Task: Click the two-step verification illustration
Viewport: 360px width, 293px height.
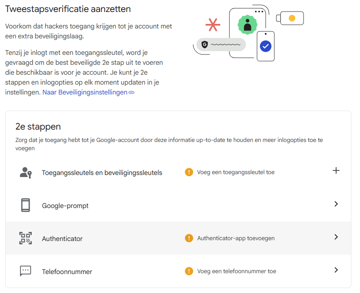Action: point(248,33)
